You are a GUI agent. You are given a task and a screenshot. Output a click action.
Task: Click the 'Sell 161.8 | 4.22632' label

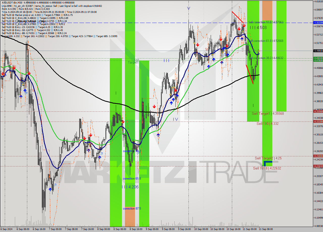coord(267,168)
